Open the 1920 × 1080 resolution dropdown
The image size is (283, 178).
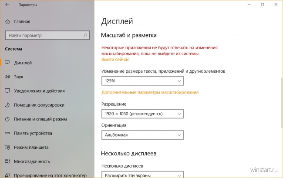[142, 114]
